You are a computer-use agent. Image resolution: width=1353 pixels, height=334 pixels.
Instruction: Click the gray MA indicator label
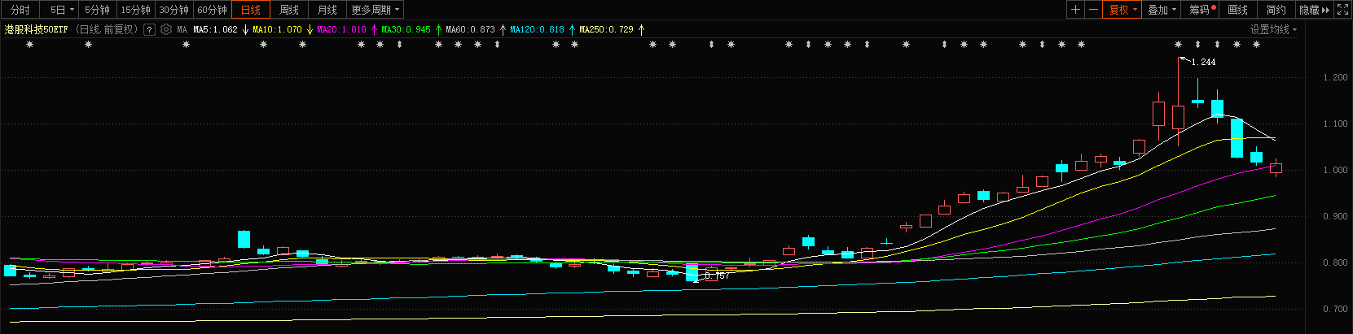182,29
